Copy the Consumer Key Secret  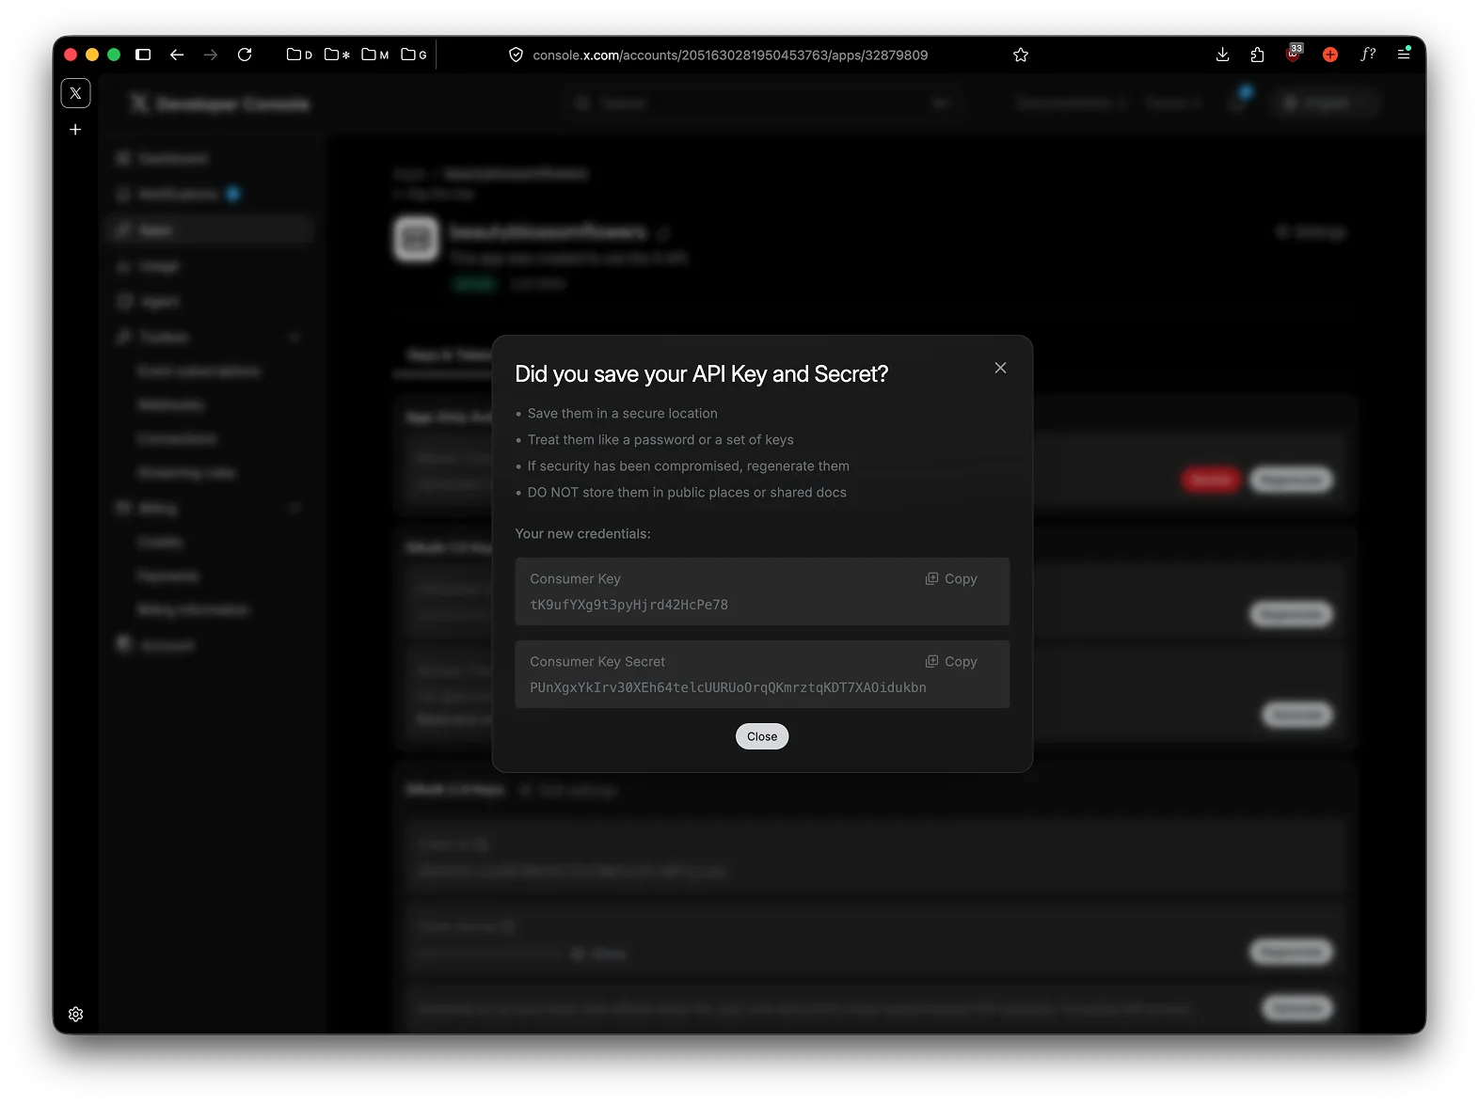951,662
